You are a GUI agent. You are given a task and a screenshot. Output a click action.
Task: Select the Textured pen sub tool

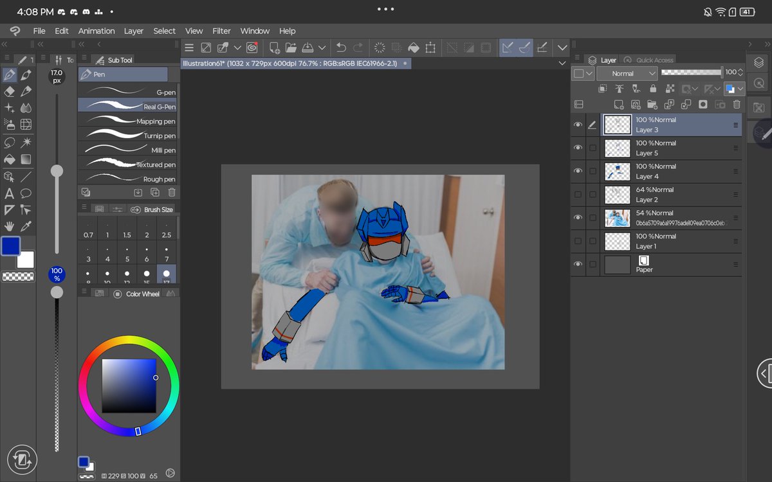tap(127, 165)
